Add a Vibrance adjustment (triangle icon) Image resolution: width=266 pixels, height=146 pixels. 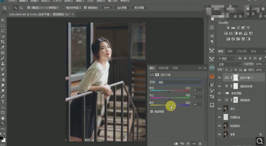248,28
